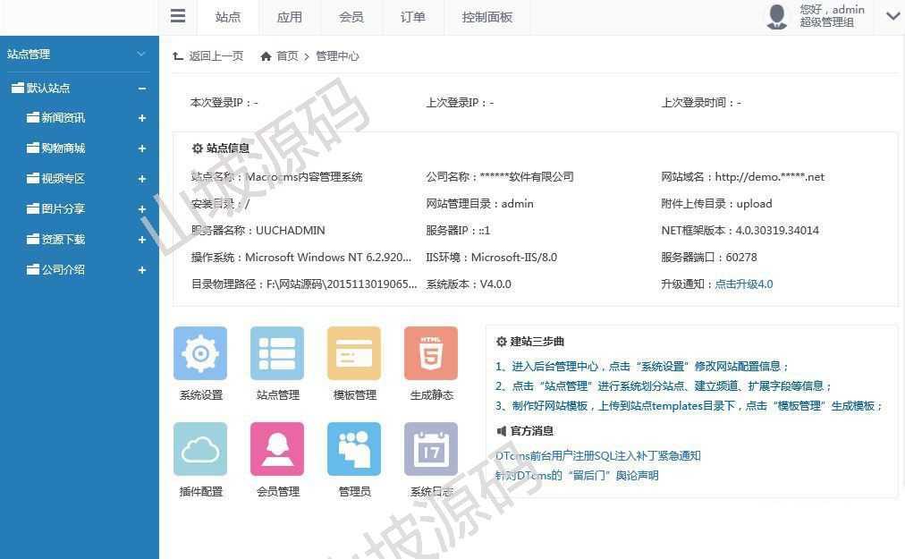Image resolution: width=905 pixels, height=559 pixels.
Task: Expand the 图片分享 plus button
Action: click(142, 209)
